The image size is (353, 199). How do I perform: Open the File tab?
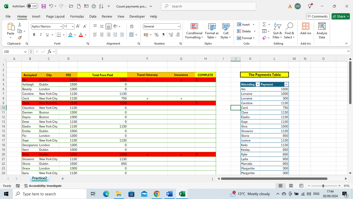pos(8,16)
